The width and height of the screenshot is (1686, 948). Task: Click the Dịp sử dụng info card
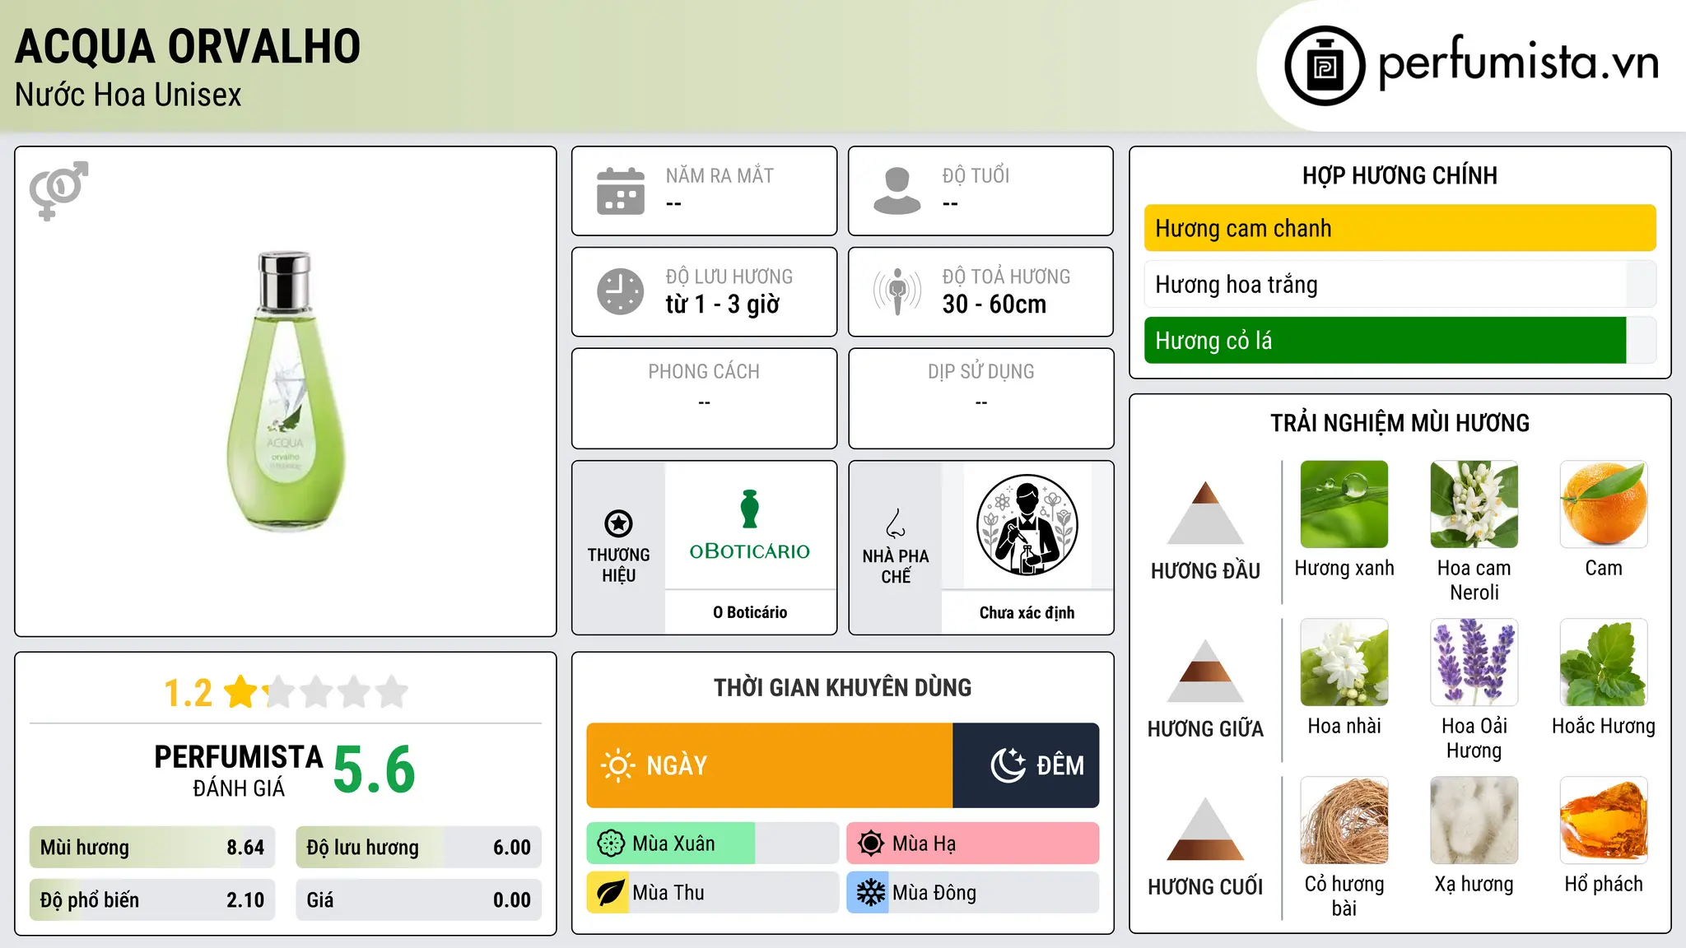[x=980, y=398]
